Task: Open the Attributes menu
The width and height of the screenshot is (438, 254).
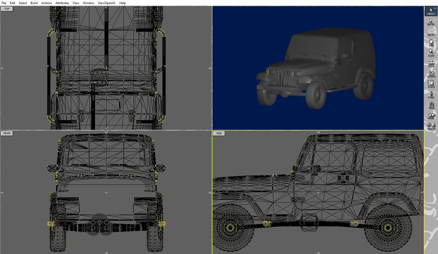Action: 62,3
